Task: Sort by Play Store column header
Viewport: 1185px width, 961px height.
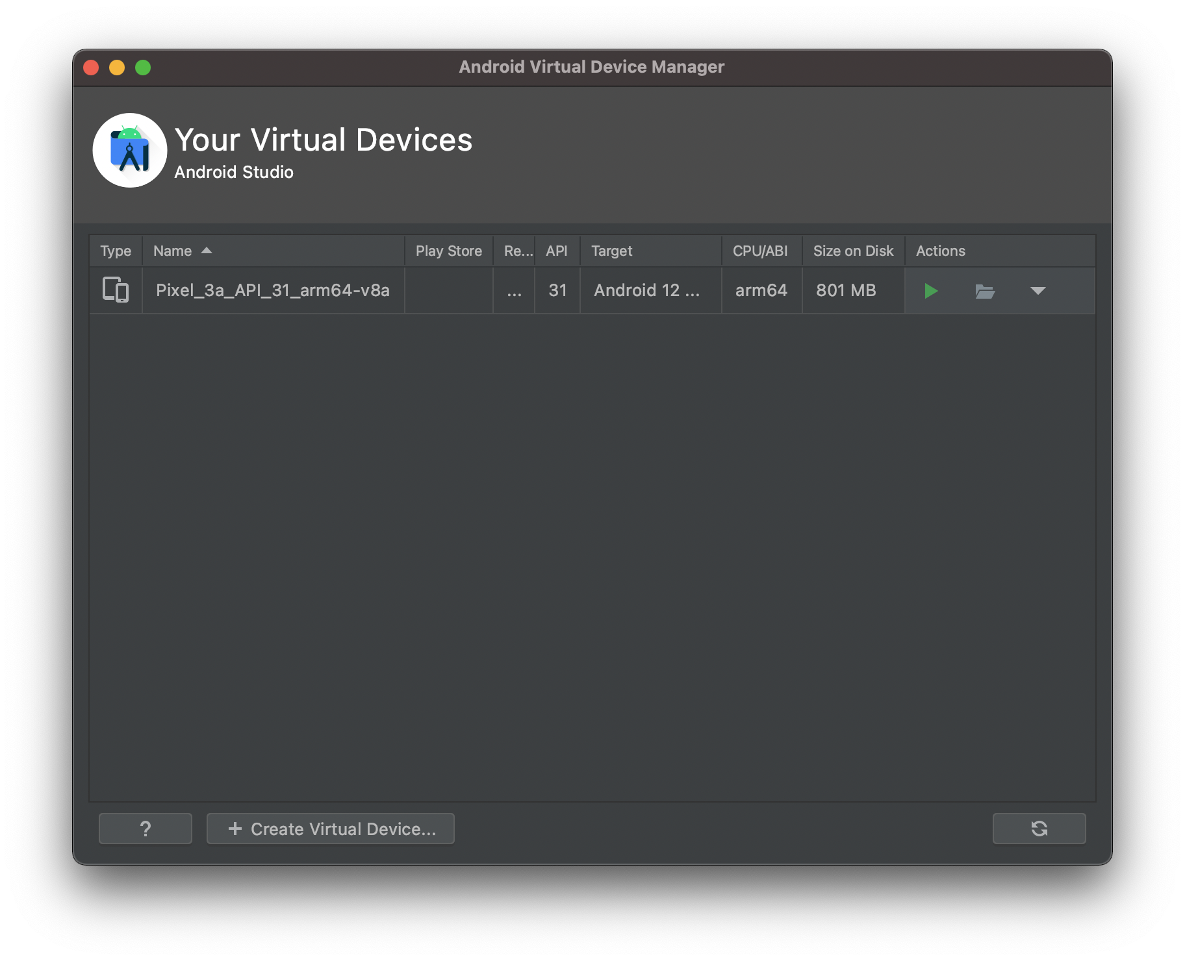Action: click(x=449, y=251)
